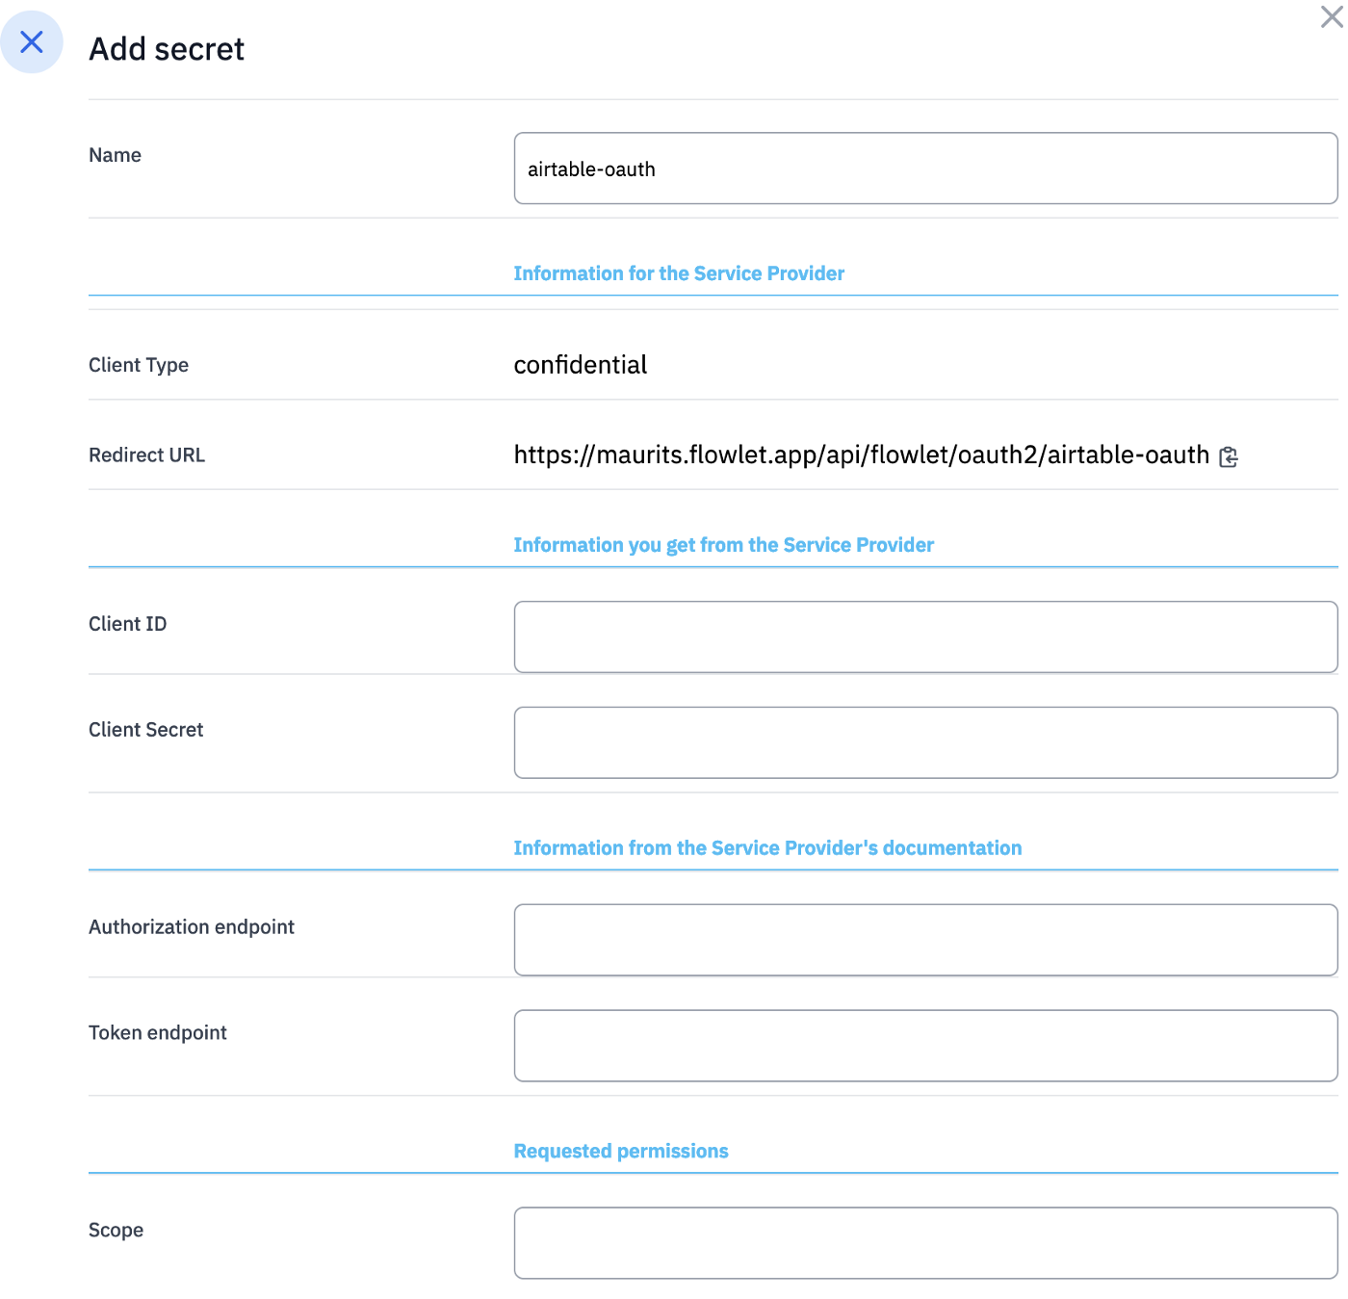Viewport: 1348px width, 1299px height.
Task: Click 'Information for the Service Provider' heading
Action: point(679,273)
